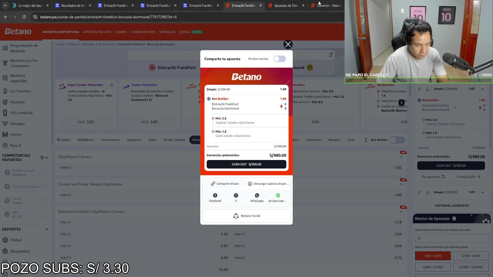Click the Enlace copiado green check icon
The image size is (493, 277).
(x=278, y=195)
